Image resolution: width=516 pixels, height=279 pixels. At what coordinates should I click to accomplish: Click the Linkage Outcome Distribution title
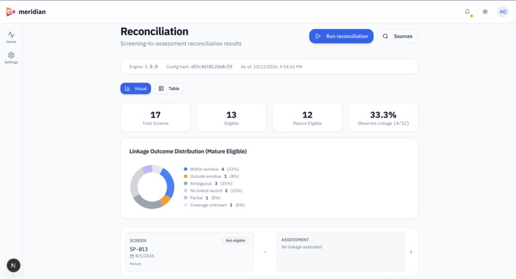click(x=188, y=152)
